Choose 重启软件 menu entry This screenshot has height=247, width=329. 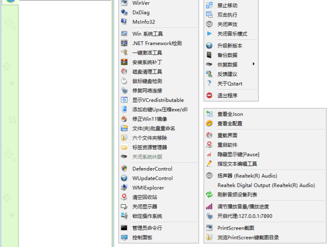pyautogui.click(x=265, y=145)
